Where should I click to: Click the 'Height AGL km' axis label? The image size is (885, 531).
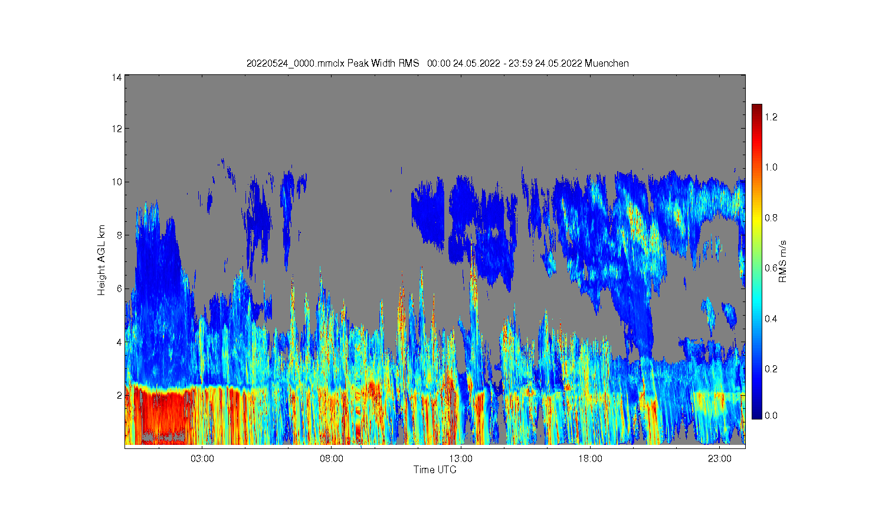tap(101, 260)
